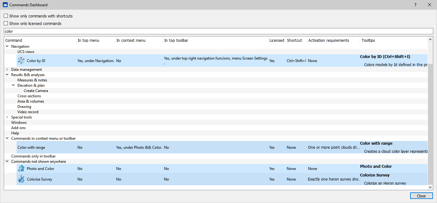Collapse the Elevation & plan group

tap(13, 85)
